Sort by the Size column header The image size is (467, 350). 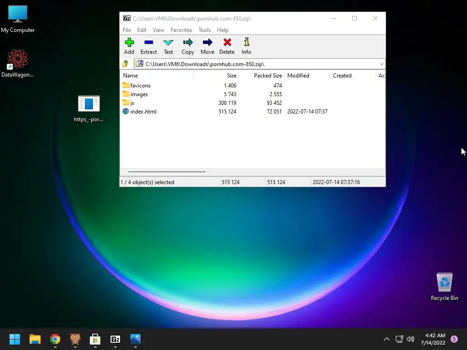coord(216,76)
